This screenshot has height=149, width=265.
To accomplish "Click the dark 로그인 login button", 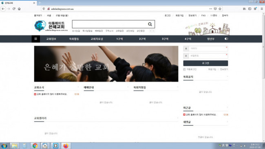I will (205, 63).
